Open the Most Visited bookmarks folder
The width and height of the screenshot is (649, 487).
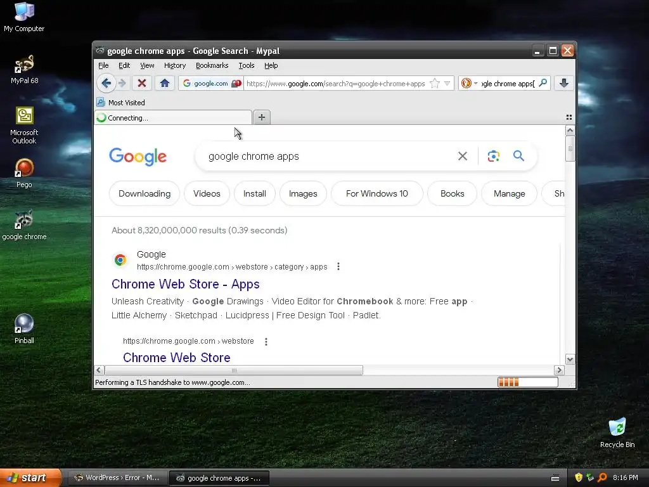coord(121,102)
